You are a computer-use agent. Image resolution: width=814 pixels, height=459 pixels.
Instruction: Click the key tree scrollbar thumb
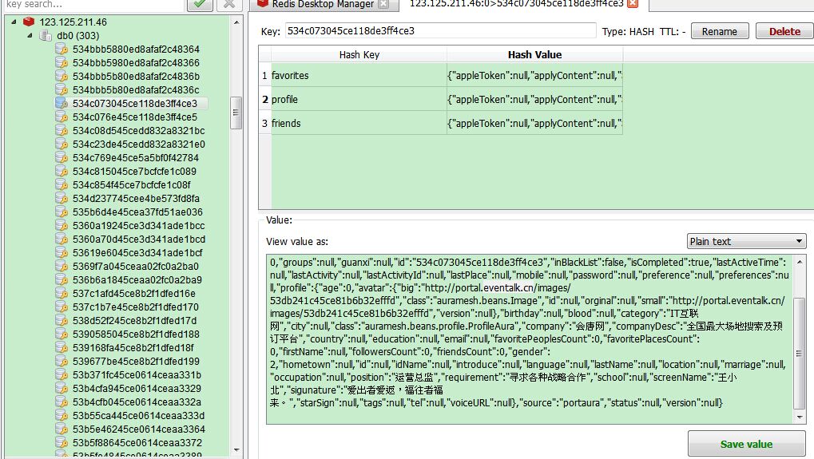pyautogui.click(x=236, y=113)
